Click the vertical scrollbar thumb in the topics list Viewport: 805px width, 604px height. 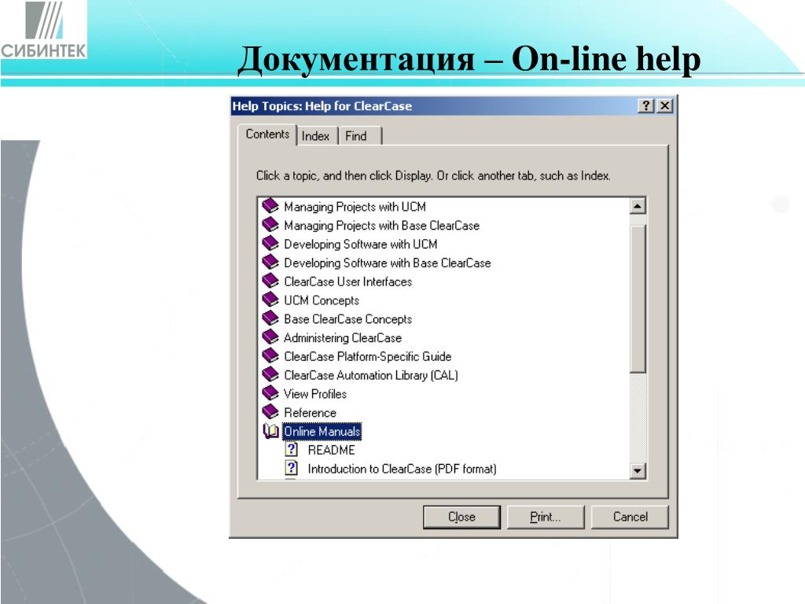[637, 298]
